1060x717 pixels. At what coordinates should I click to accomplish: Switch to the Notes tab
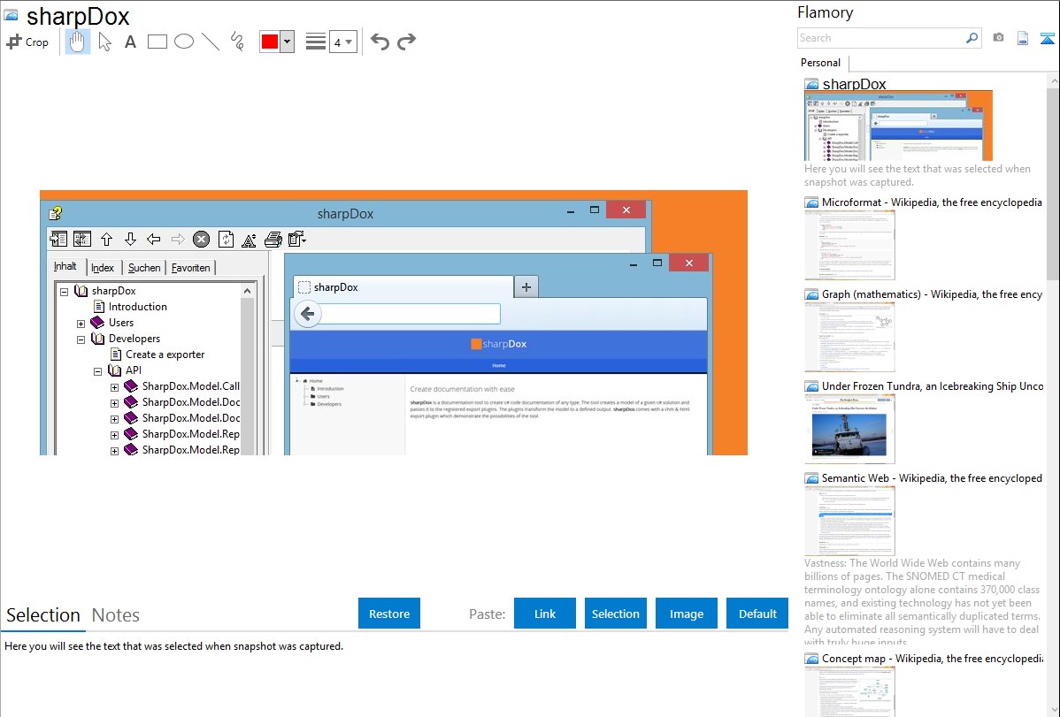tap(115, 615)
